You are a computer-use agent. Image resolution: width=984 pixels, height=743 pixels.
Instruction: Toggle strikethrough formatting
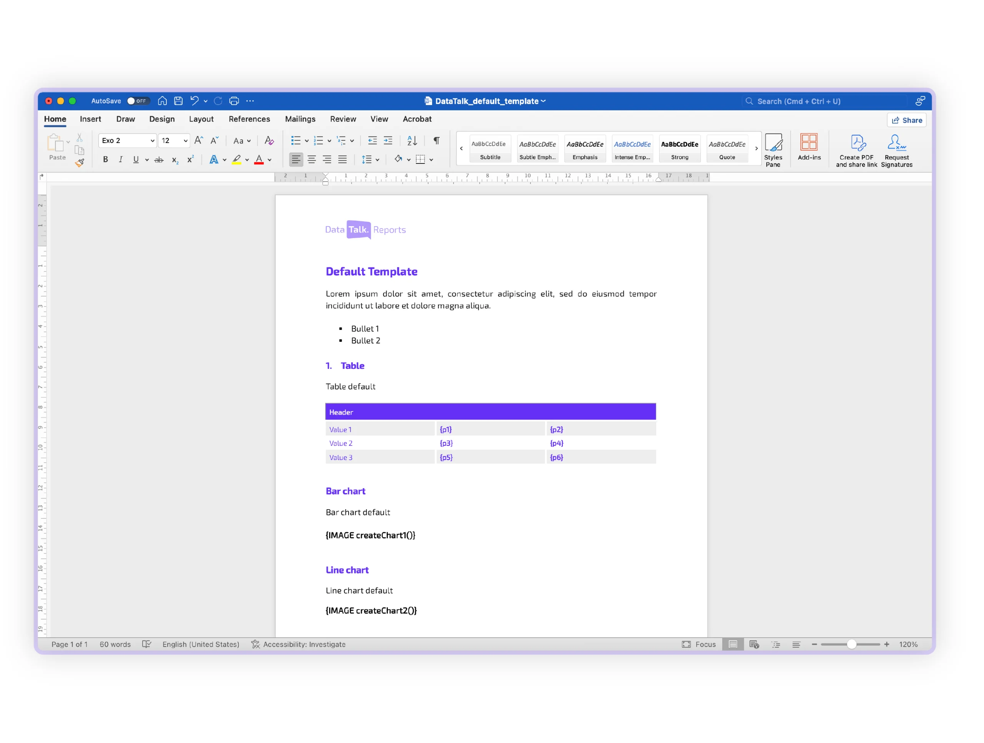coord(159,160)
